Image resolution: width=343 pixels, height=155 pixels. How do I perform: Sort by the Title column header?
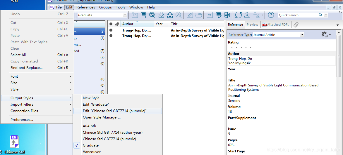point(196,24)
